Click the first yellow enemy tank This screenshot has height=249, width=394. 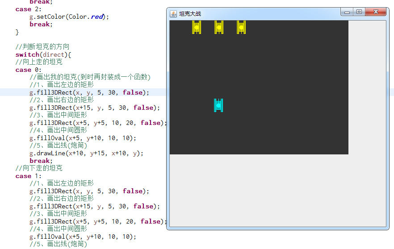(197, 27)
